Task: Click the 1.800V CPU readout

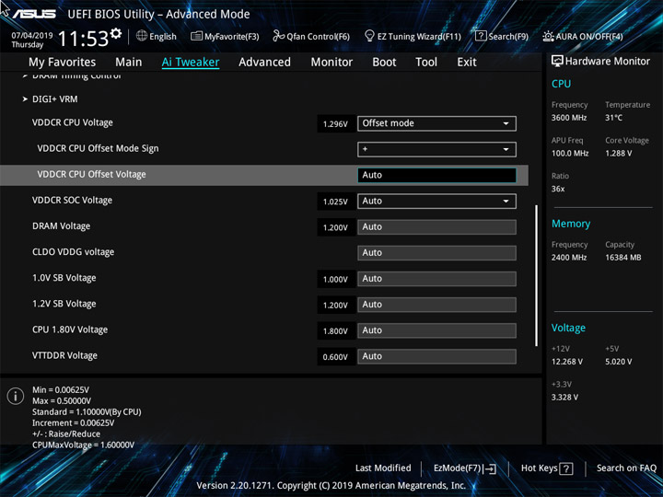Action: [335, 331]
